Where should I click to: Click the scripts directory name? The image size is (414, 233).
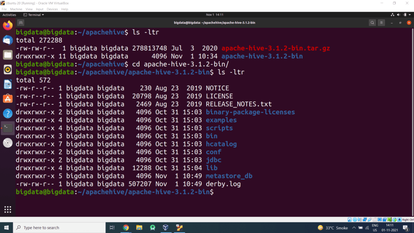pos(220,128)
